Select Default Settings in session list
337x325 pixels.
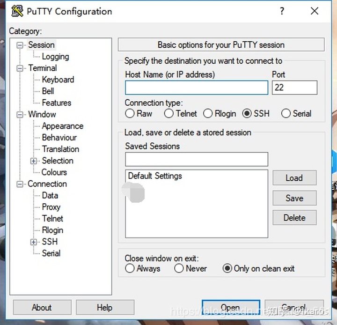pyautogui.click(x=155, y=176)
